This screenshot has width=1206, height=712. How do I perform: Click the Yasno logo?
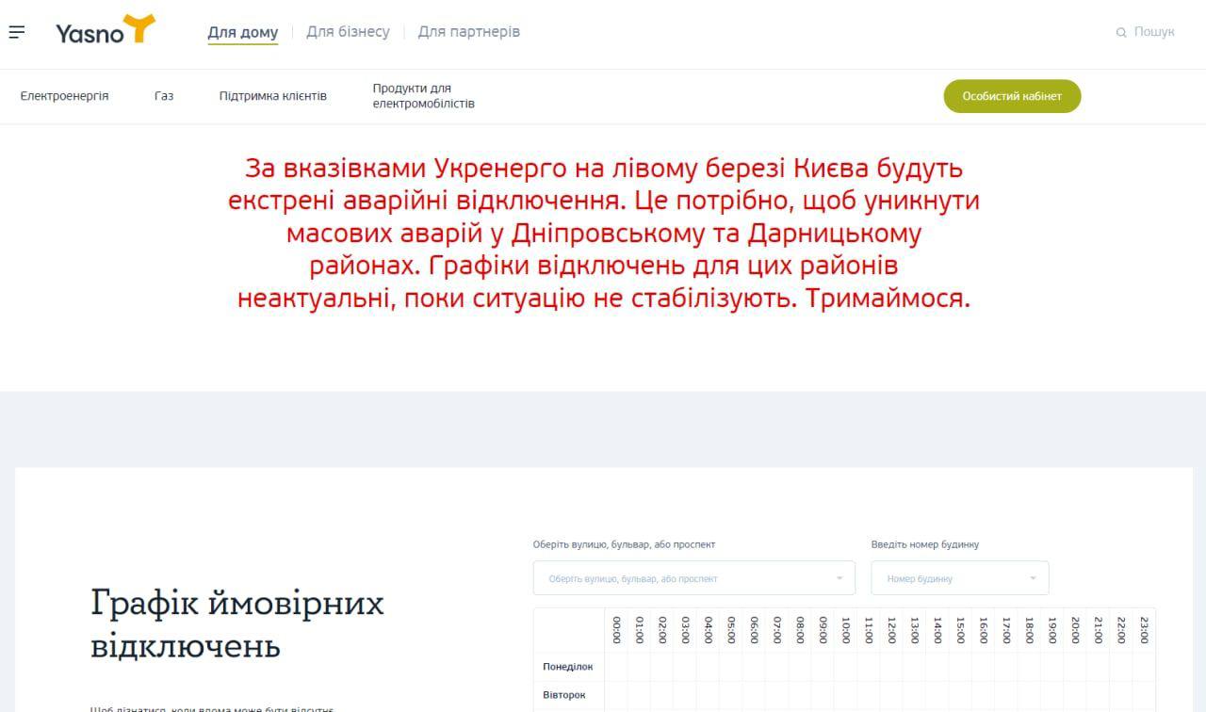(104, 30)
